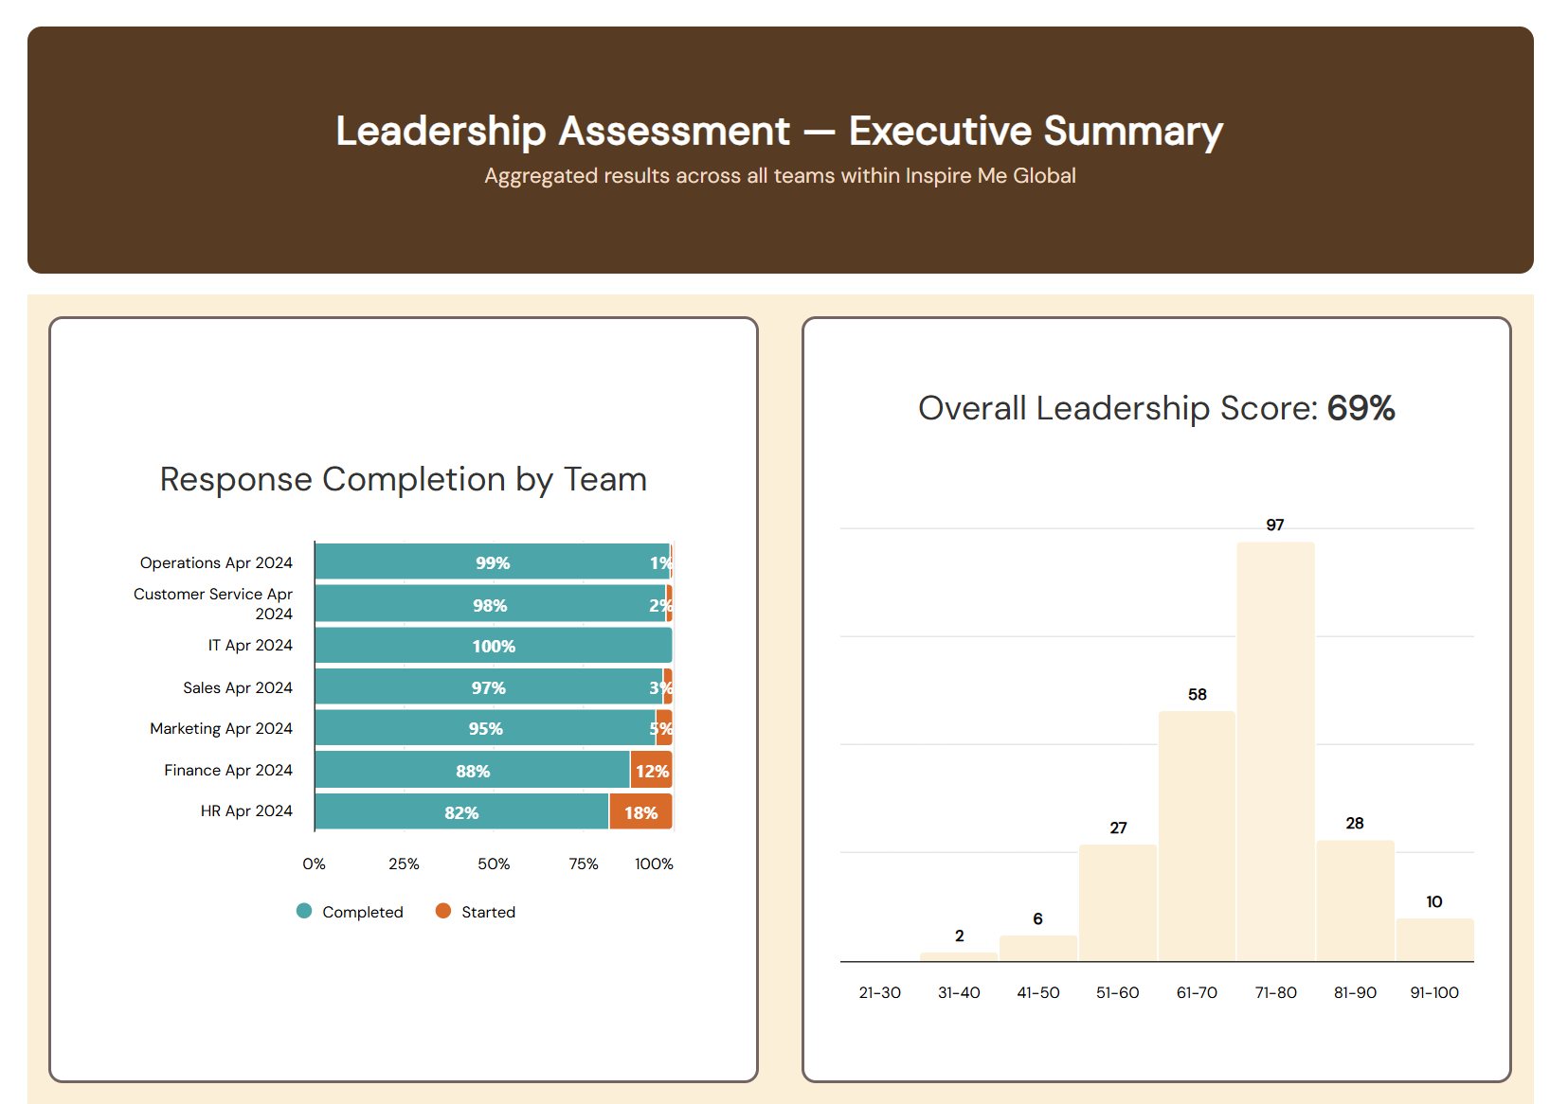Image resolution: width=1550 pixels, height=1104 pixels.
Task: Click the Completed legend dot
Action: point(303,911)
